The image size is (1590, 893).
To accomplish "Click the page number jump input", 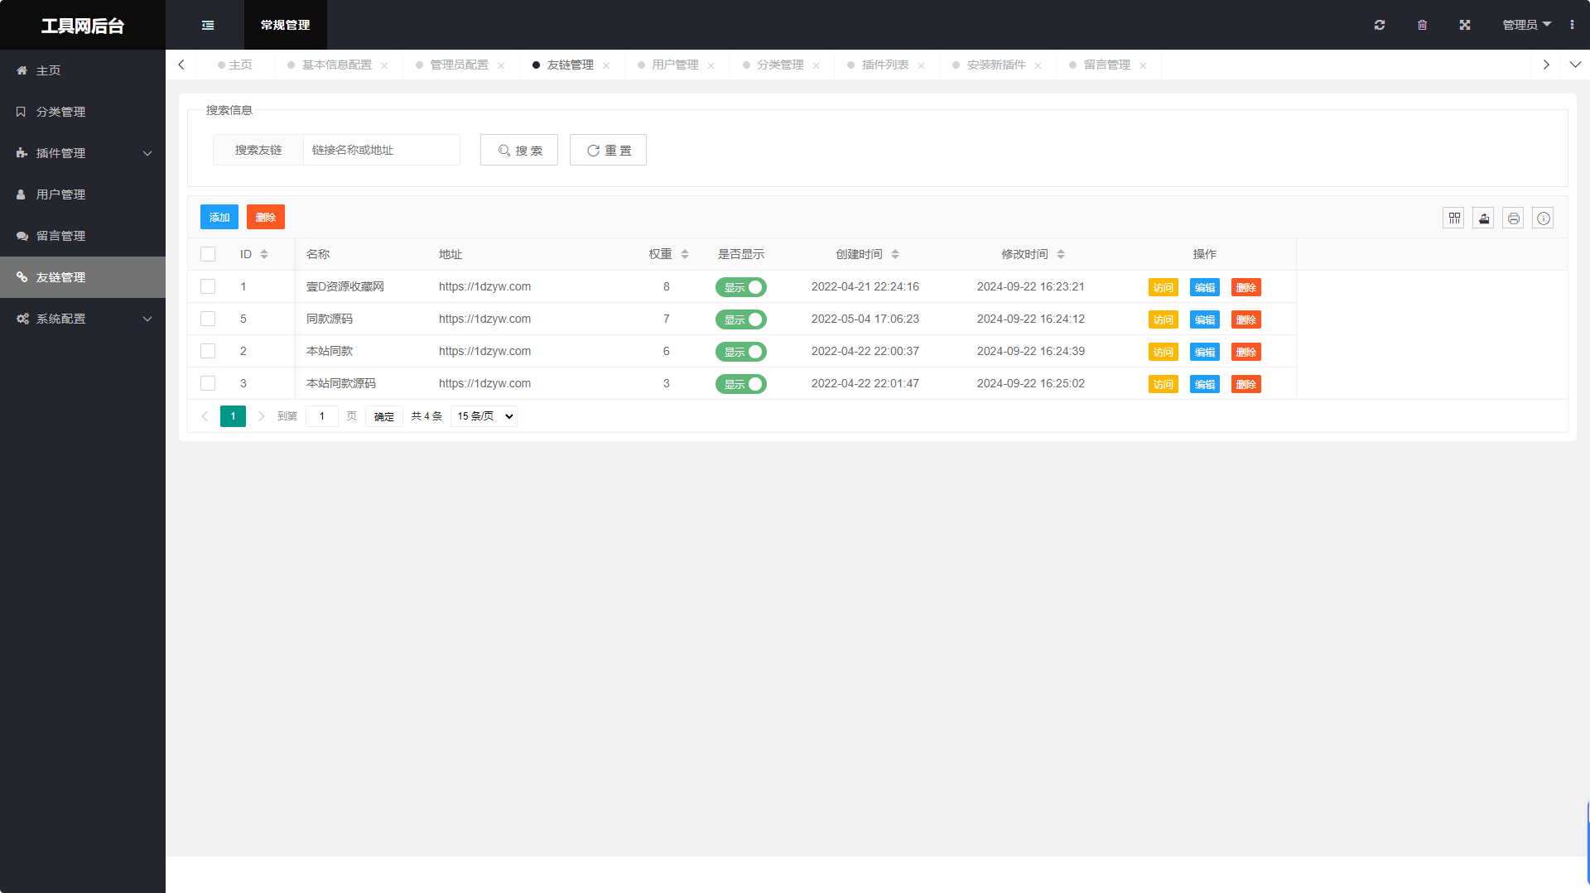I will (x=322, y=416).
